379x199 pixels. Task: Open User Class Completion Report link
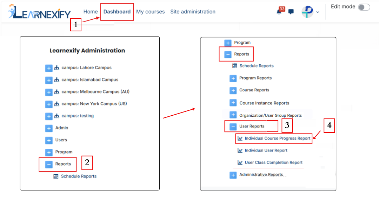tap(274, 162)
